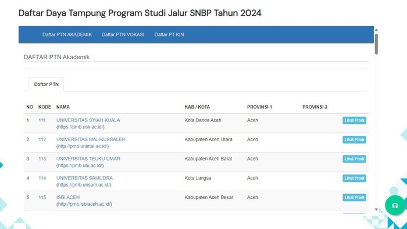Visit https://pmb.usk.ac.id/ link
Screen dimensions: 407x229
81,127
